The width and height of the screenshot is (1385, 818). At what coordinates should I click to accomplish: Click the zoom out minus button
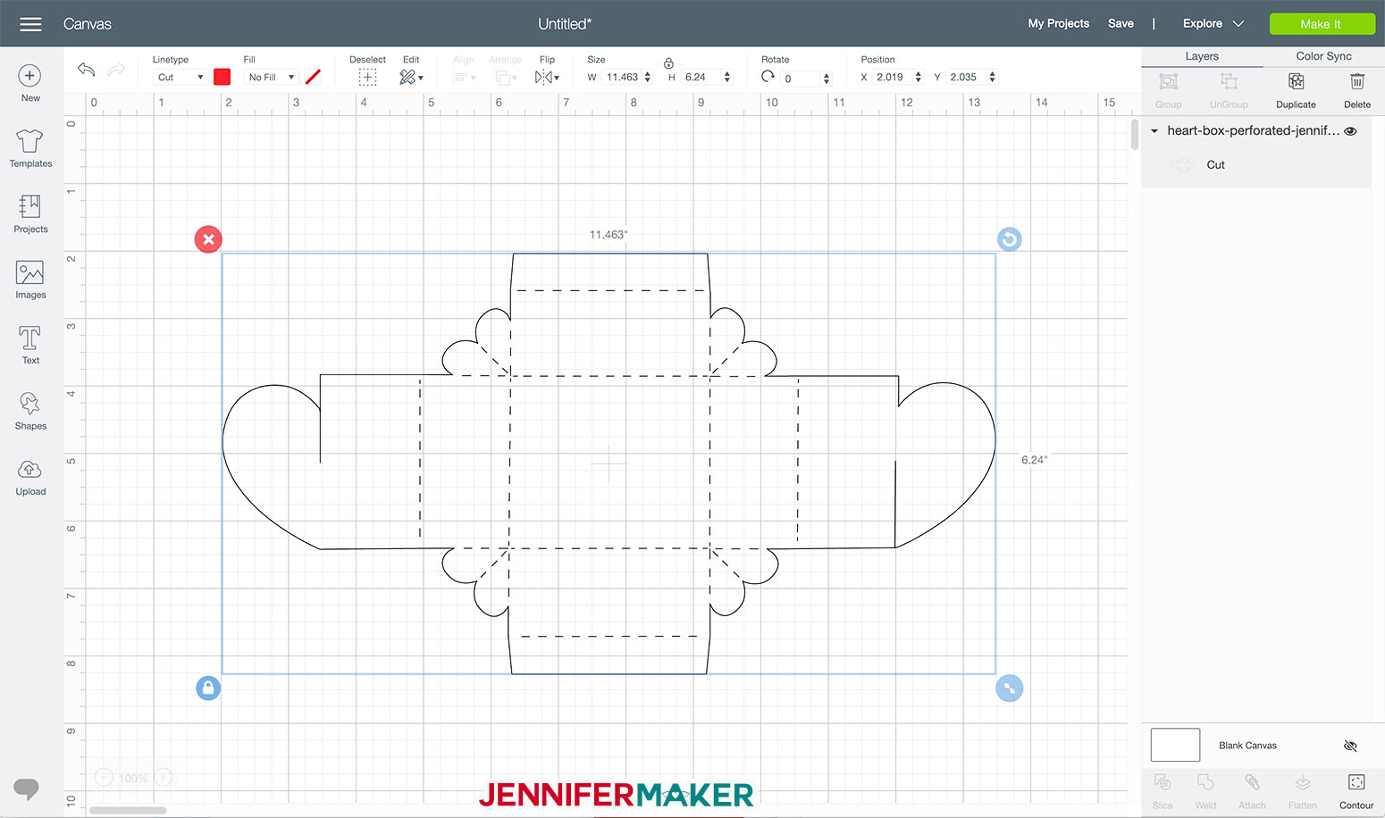pyautogui.click(x=104, y=778)
